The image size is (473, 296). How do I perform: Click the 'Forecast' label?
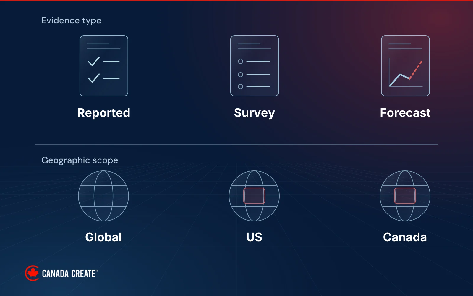[x=405, y=113]
